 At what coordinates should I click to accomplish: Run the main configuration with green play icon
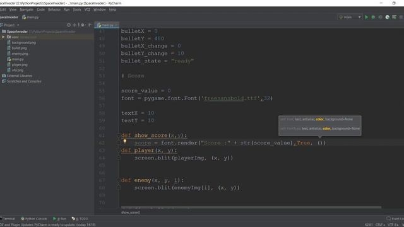point(366,17)
